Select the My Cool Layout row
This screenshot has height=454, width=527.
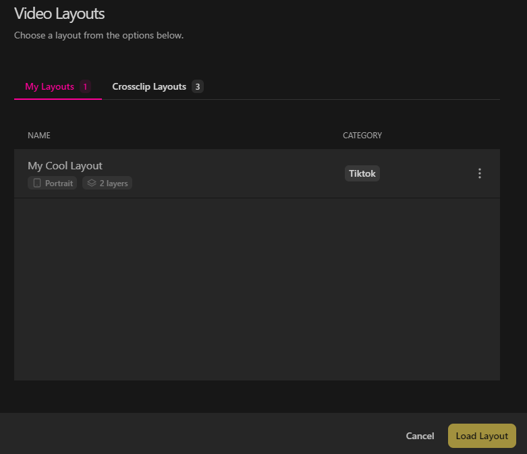point(257,174)
